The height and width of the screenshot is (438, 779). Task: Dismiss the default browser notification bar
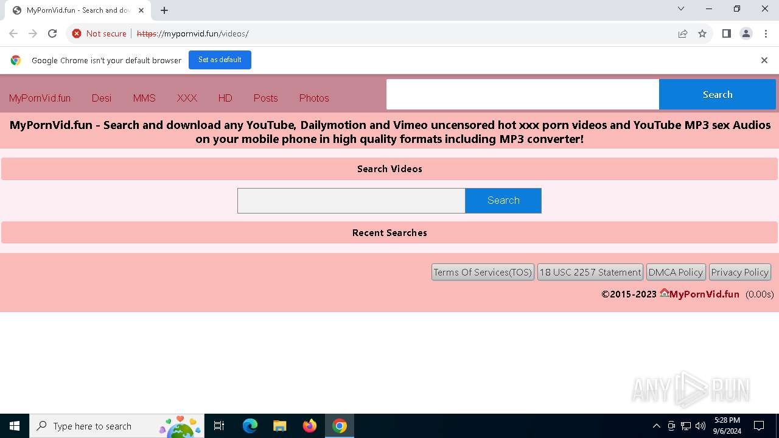pos(764,60)
